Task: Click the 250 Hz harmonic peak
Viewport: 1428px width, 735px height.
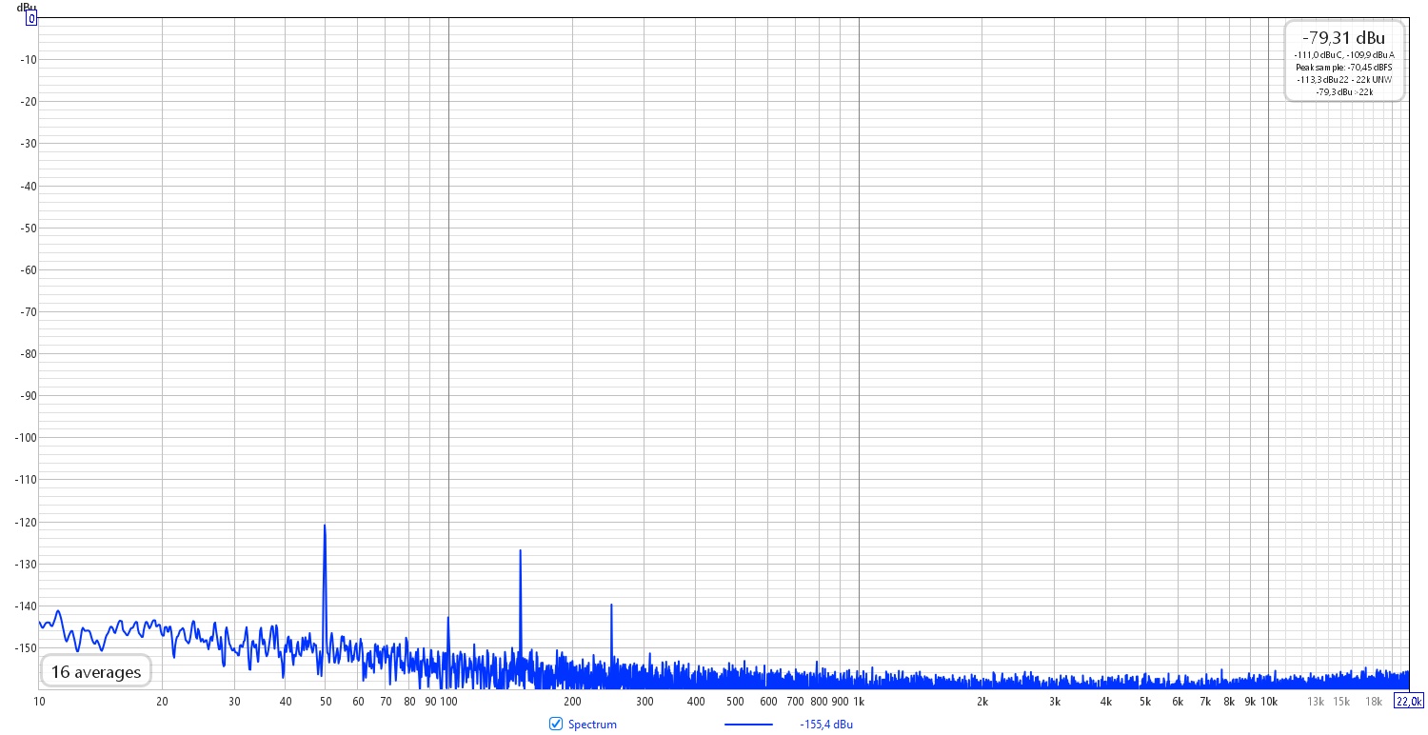Action: (611, 606)
